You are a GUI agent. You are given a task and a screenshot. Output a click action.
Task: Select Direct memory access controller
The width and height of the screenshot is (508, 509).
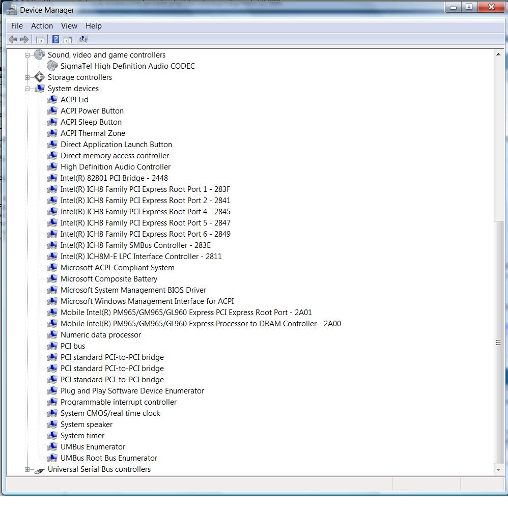tap(115, 156)
